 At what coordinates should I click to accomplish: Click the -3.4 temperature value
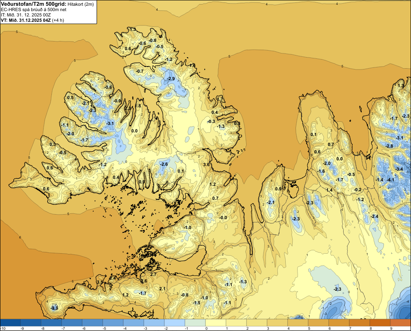click(x=399, y=169)
